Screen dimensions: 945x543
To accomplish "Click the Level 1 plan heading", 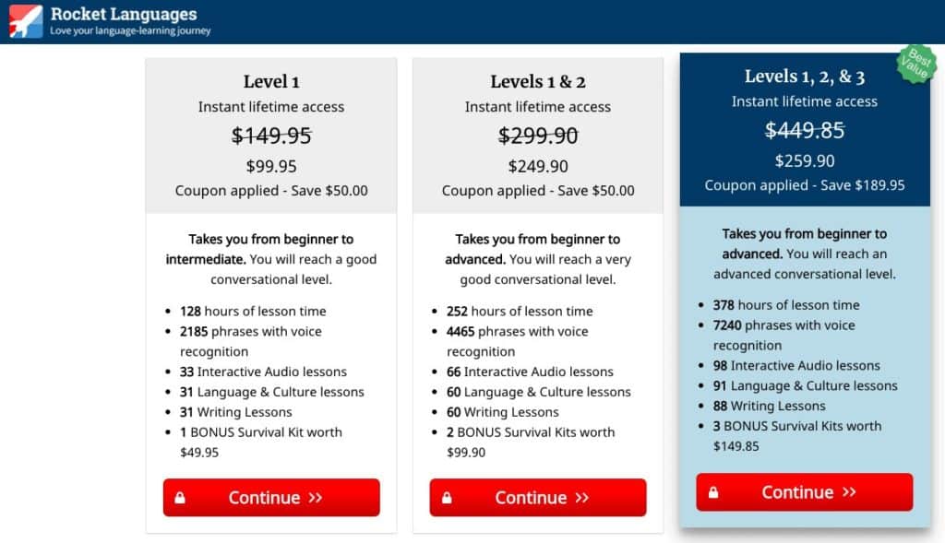I will click(271, 81).
